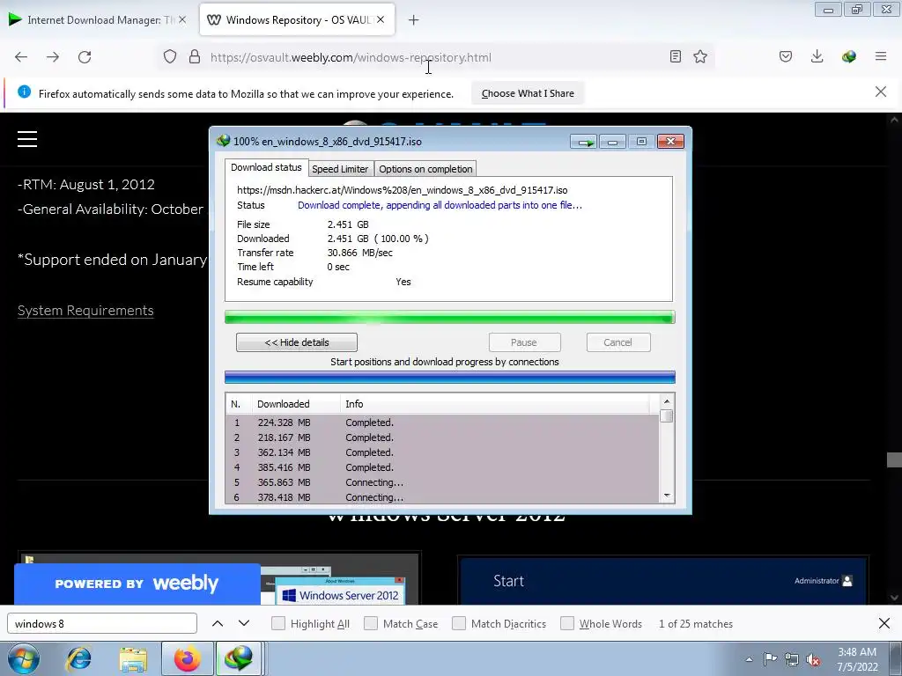
Task: Toggle Reader View icon in address bar
Action: [x=676, y=56]
